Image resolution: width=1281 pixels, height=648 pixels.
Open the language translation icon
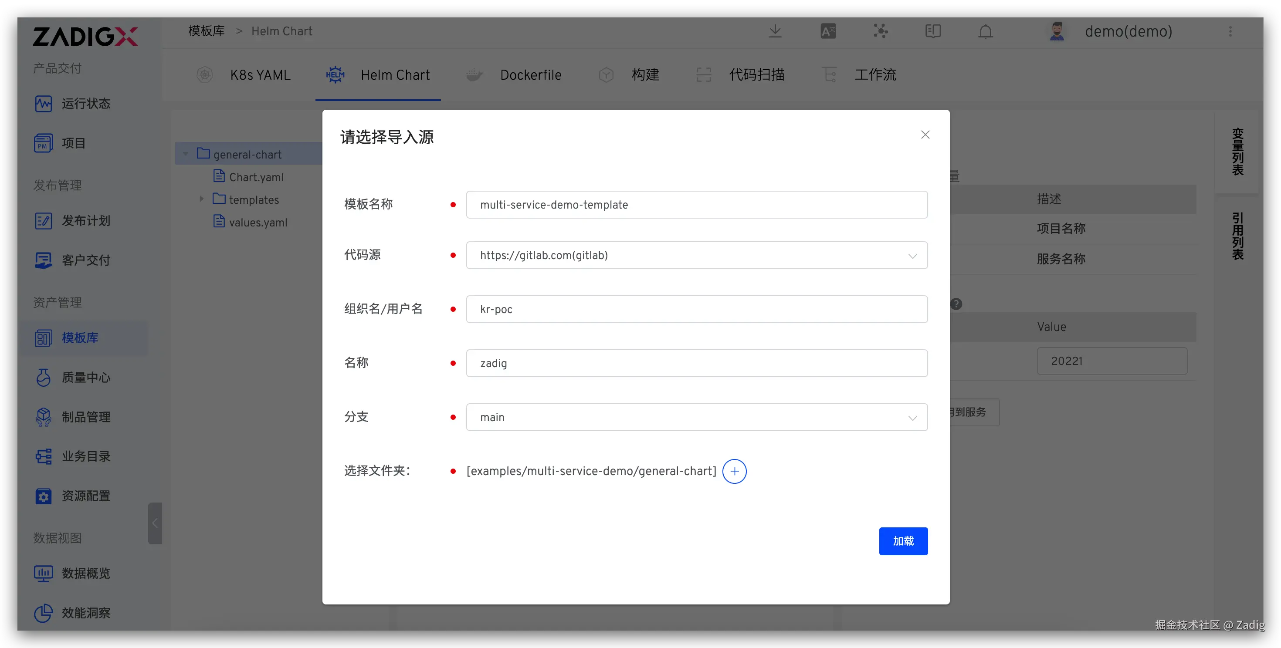click(828, 31)
